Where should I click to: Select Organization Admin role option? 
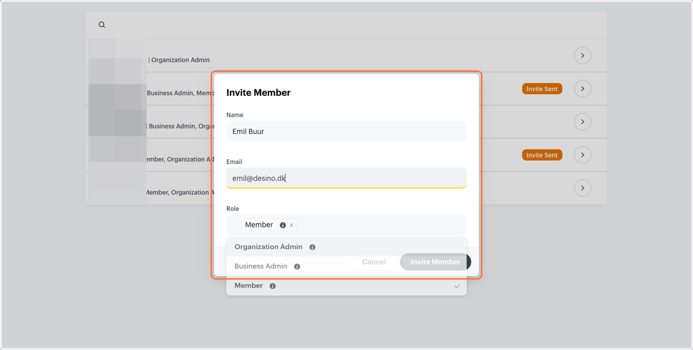coord(346,247)
